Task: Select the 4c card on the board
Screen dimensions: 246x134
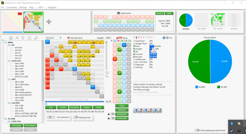Action: point(119,92)
